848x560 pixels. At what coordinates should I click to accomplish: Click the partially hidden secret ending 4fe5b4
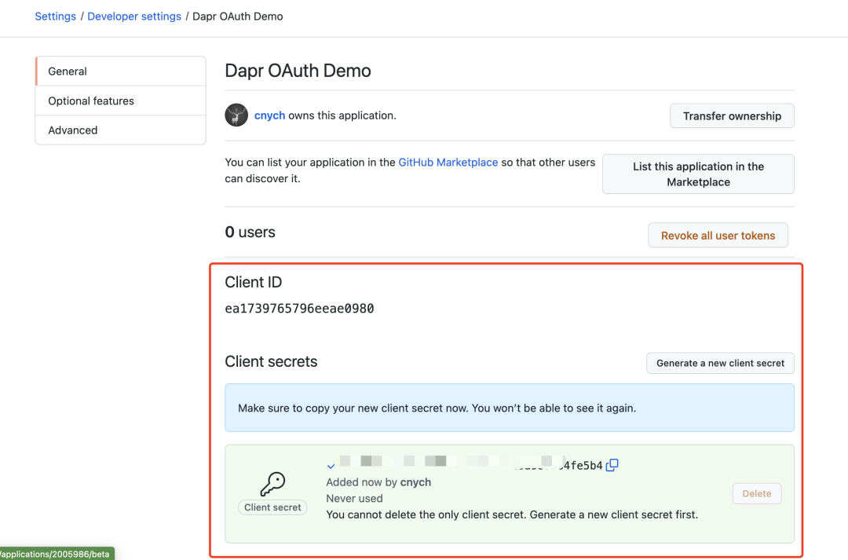[470, 464]
